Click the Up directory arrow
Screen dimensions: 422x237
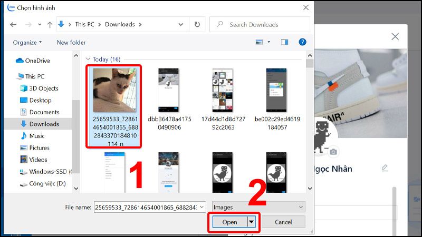(50, 24)
